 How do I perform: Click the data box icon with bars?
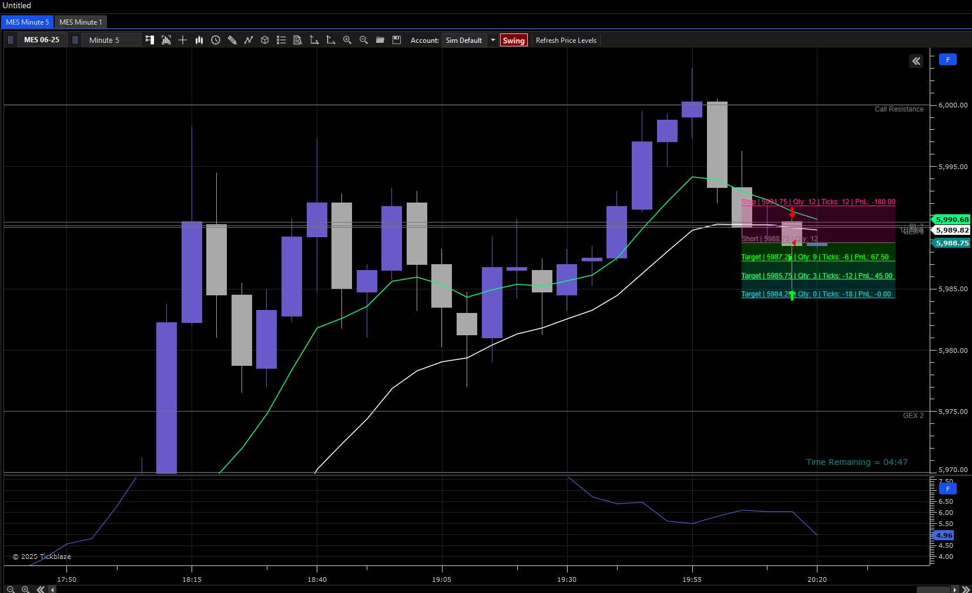point(166,40)
